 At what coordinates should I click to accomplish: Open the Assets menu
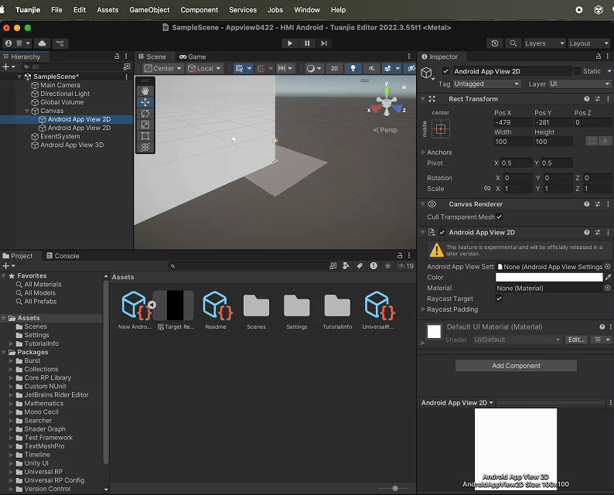click(107, 10)
